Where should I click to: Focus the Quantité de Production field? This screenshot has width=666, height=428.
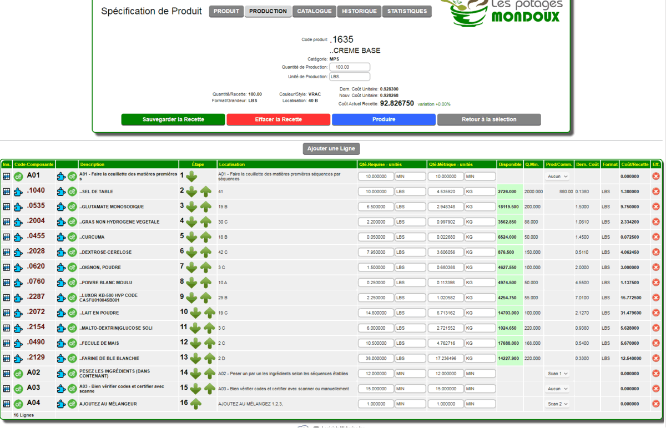(350, 67)
